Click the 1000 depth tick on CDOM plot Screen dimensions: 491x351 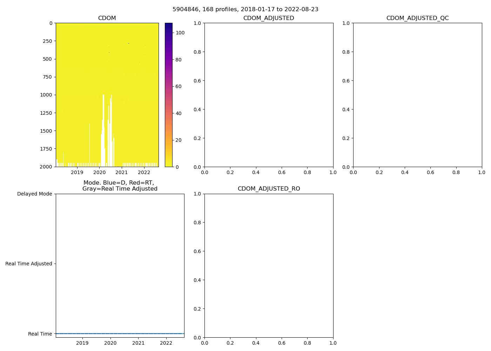pyautogui.click(x=46, y=95)
